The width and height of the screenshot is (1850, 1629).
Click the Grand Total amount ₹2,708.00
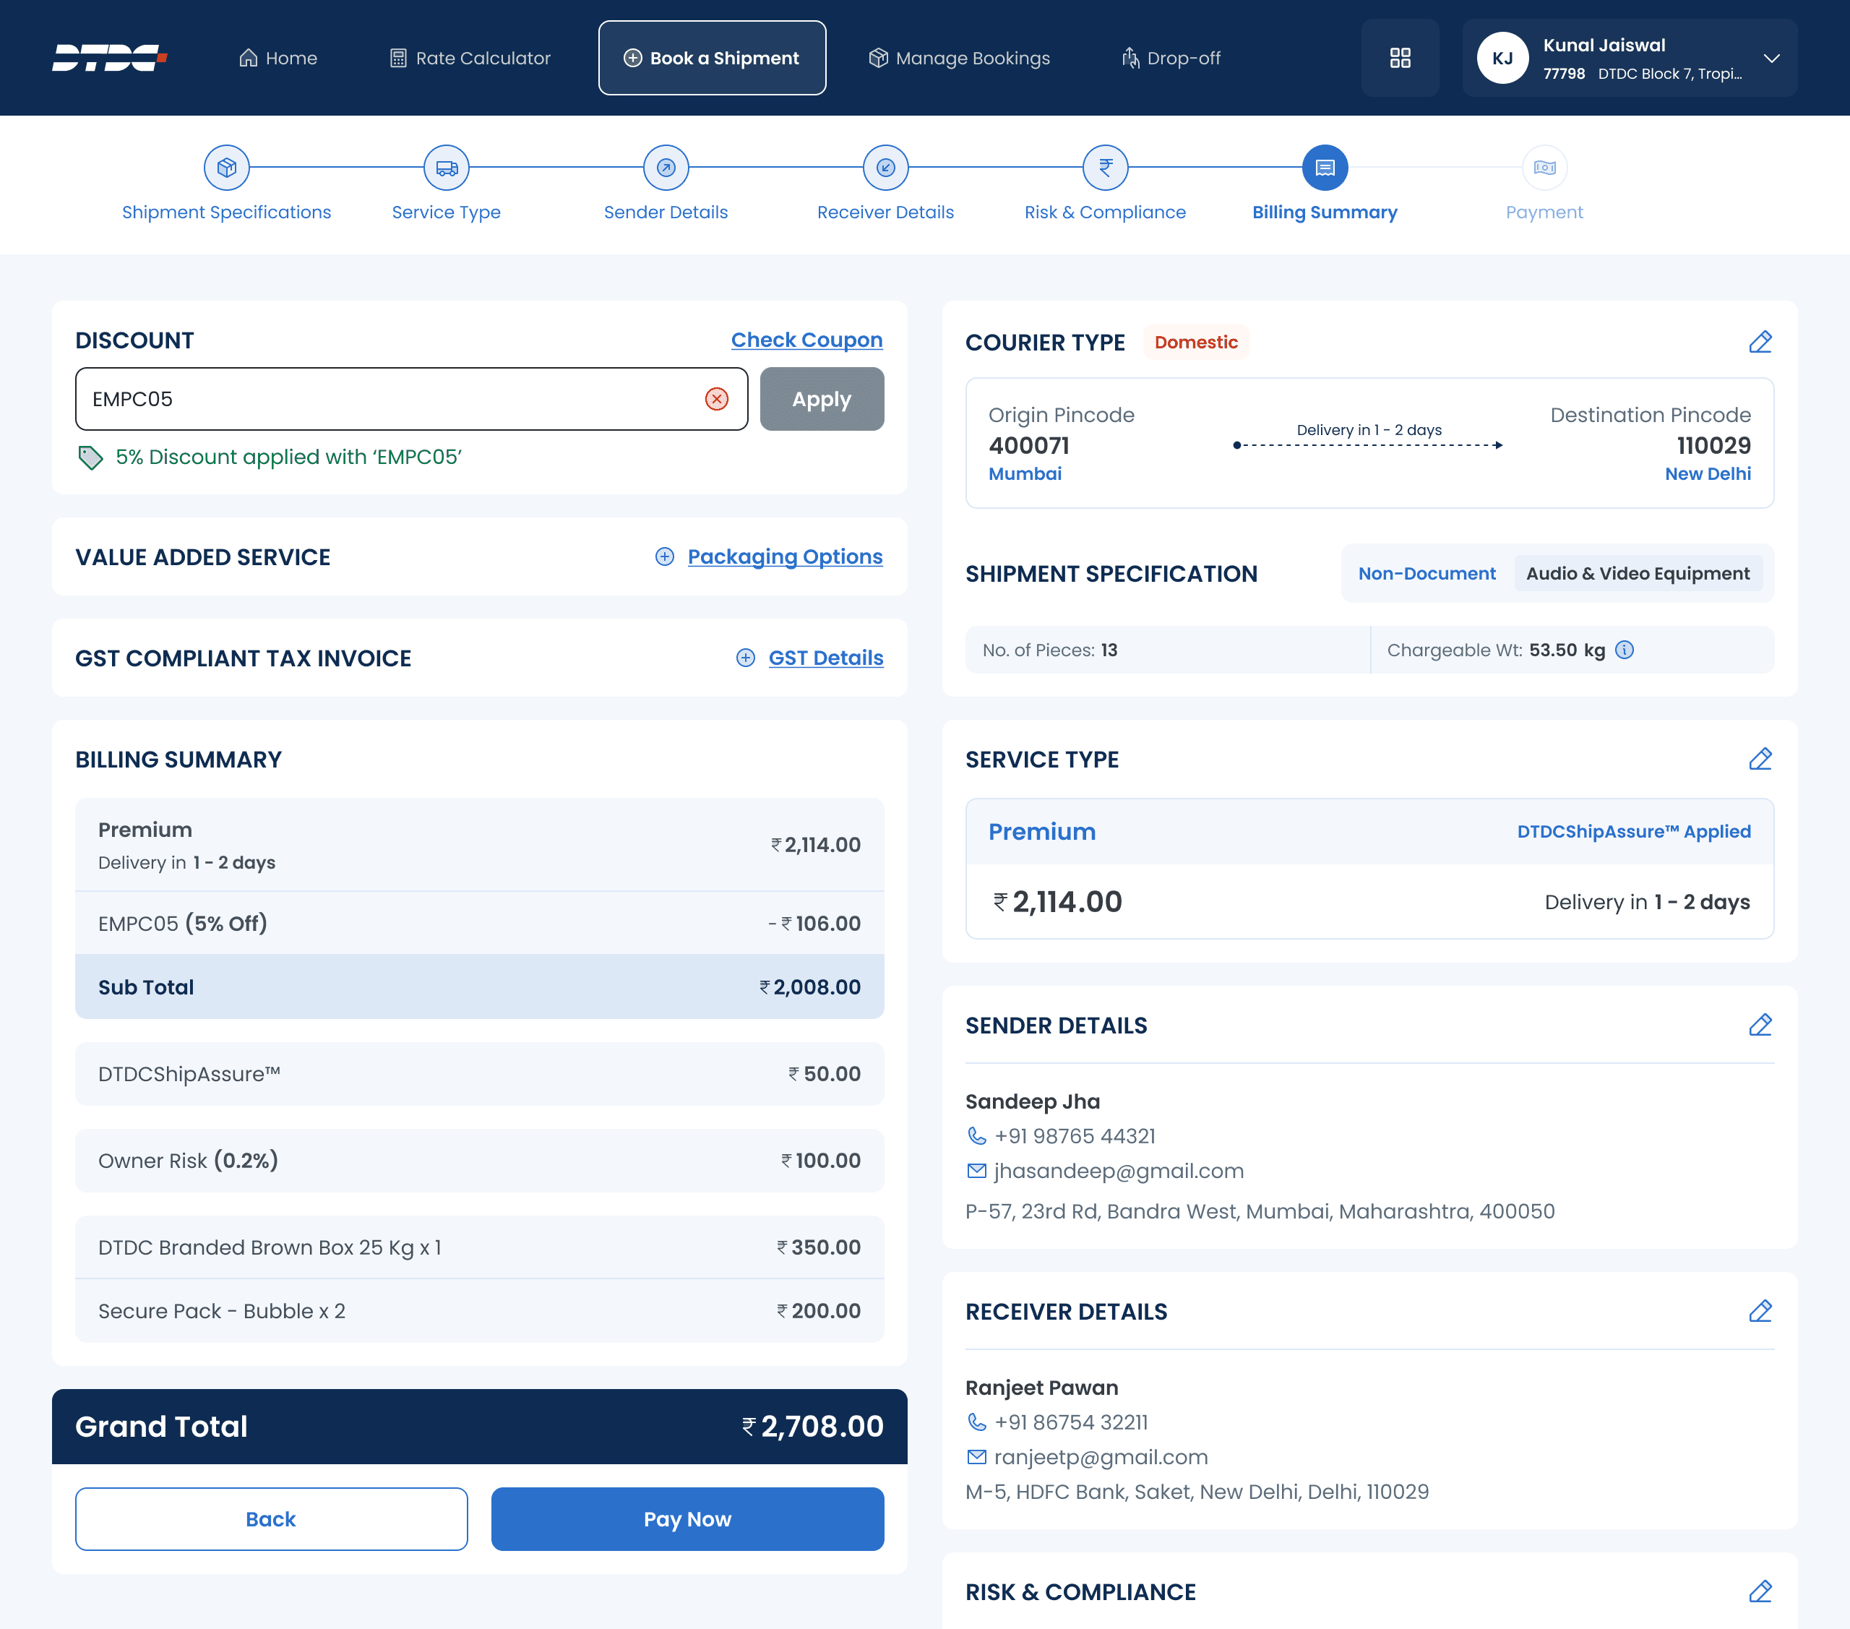point(813,1427)
